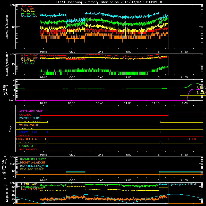Click the 10:45 tick under the decimation panel
The height and width of the screenshot is (206, 206).
[x=100, y=181]
